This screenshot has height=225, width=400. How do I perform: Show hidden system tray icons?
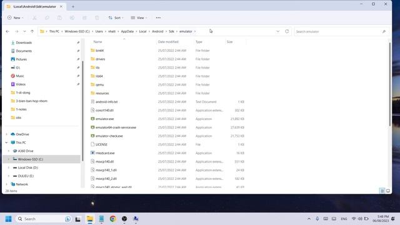(x=309, y=219)
